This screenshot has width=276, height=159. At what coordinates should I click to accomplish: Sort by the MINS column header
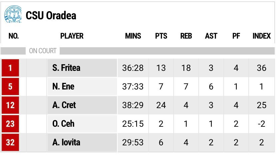coord(133,36)
